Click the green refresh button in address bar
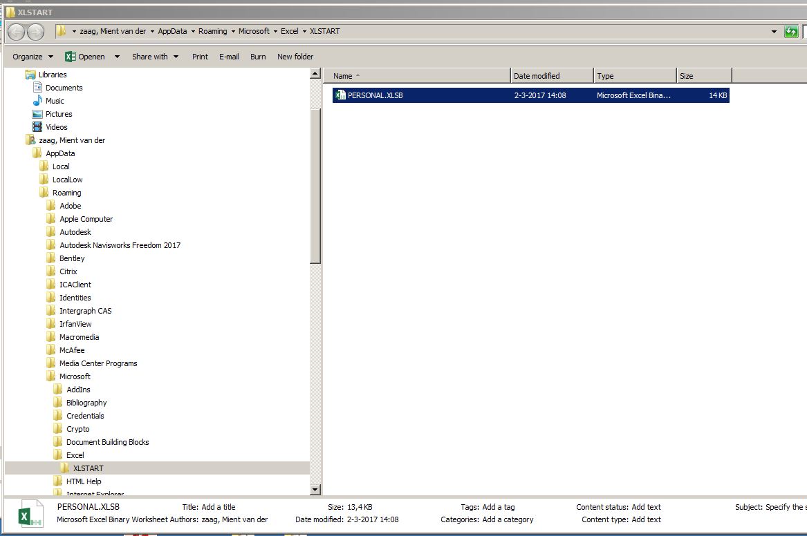This screenshot has width=807, height=536. click(790, 31)
